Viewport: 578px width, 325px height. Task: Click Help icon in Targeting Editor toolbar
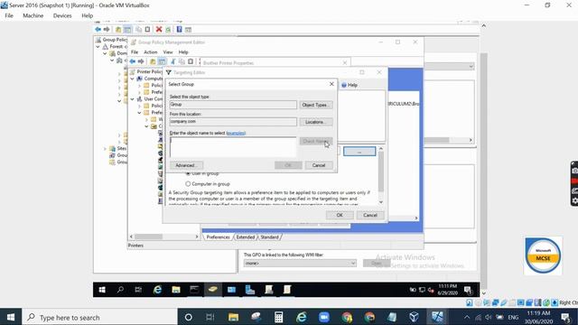[x=350, y=85]
